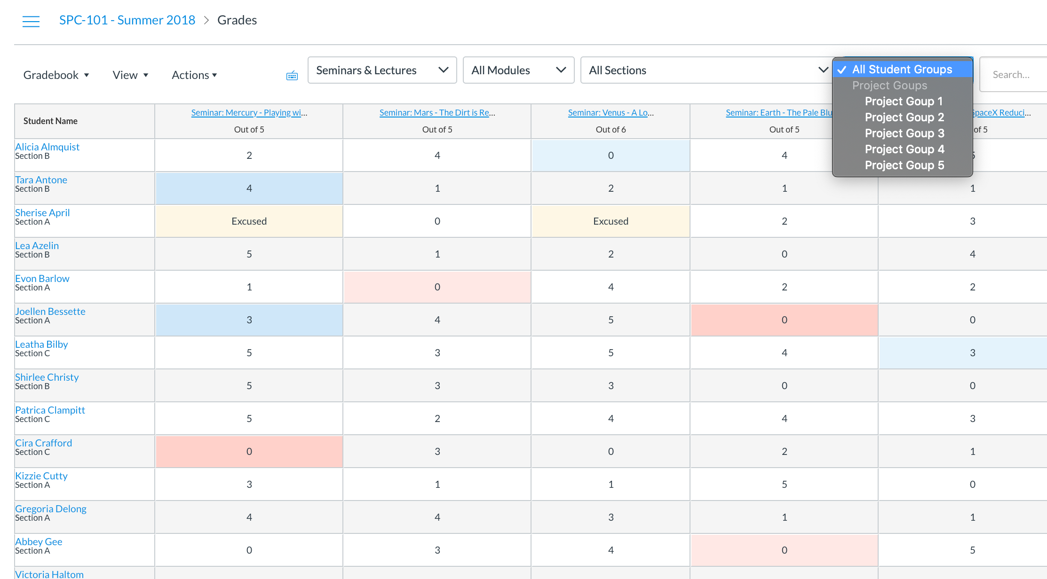Open SPC-101 - Summer 2018 breadcrumb link
The height and width of the screenshot is (579, 1047).
[x=127, y=20]
